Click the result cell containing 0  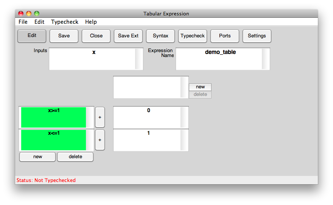click(x=147, y=117)
